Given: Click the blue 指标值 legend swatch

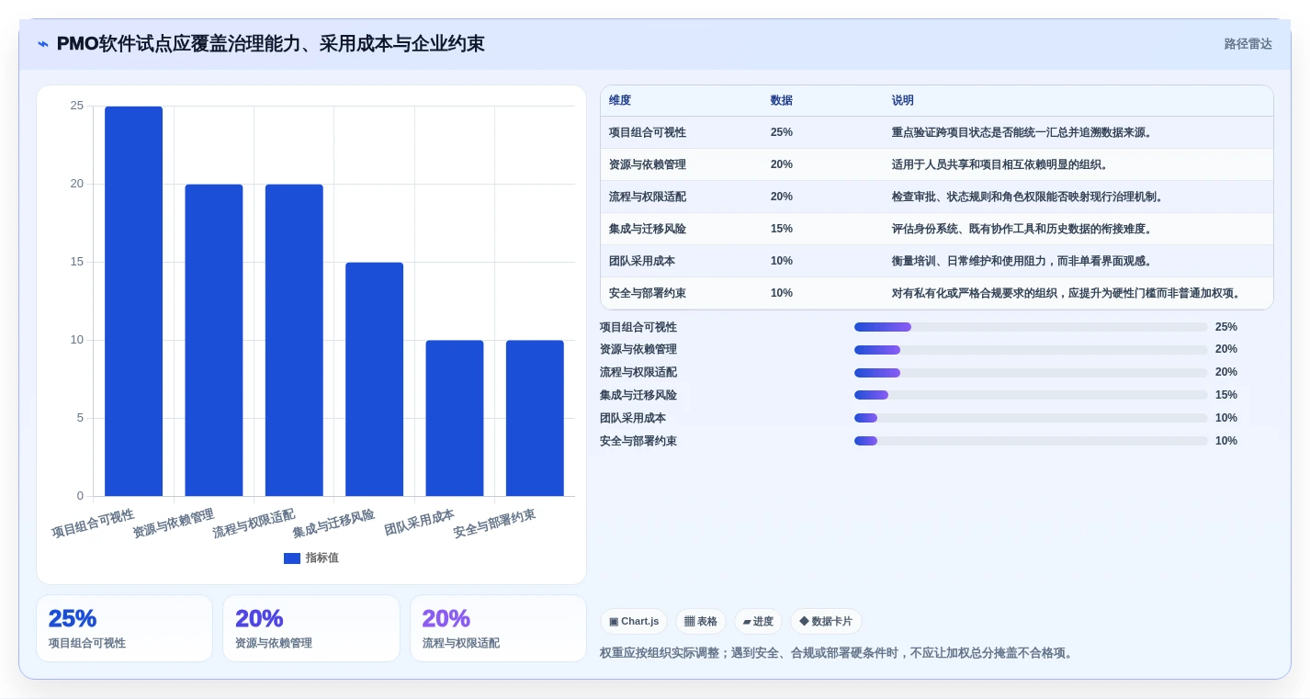Looking at the screenshot, I should tap(292, 558).
